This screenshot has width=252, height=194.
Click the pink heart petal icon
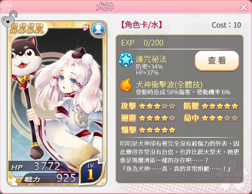tap(86, 27)
